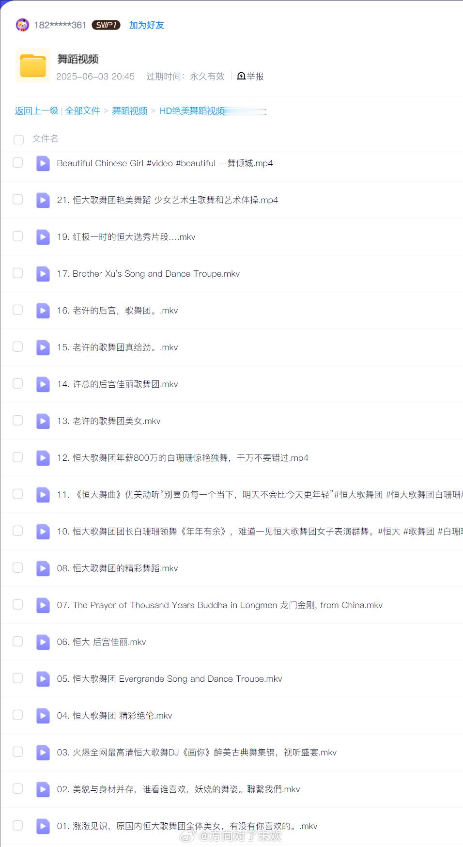Click 加为好友 to add friend

147,25
